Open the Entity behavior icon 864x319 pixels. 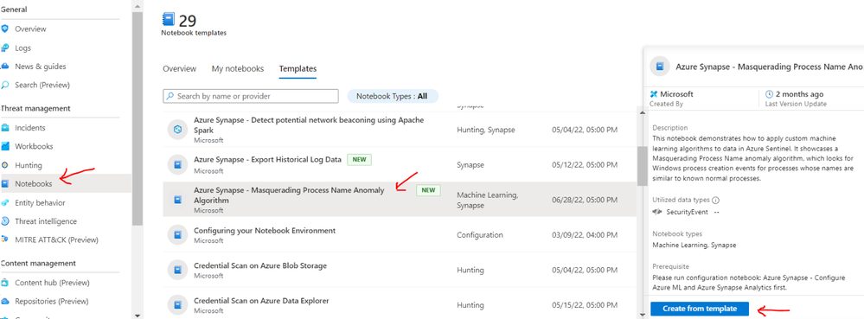click(x=5, y=203)
